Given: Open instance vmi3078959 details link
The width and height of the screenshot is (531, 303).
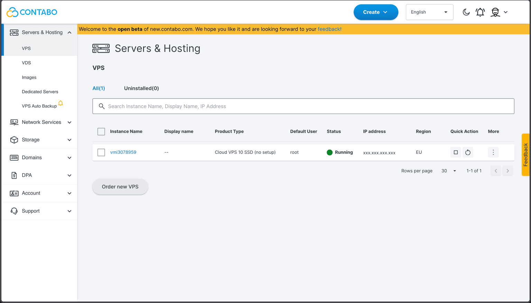Looking at the screenshot, I should click(x=123, y=152).
